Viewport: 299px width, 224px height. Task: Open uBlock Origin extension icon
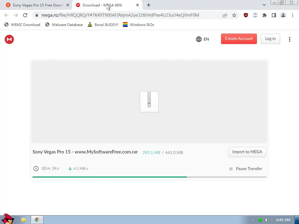(x=246, y=15)
